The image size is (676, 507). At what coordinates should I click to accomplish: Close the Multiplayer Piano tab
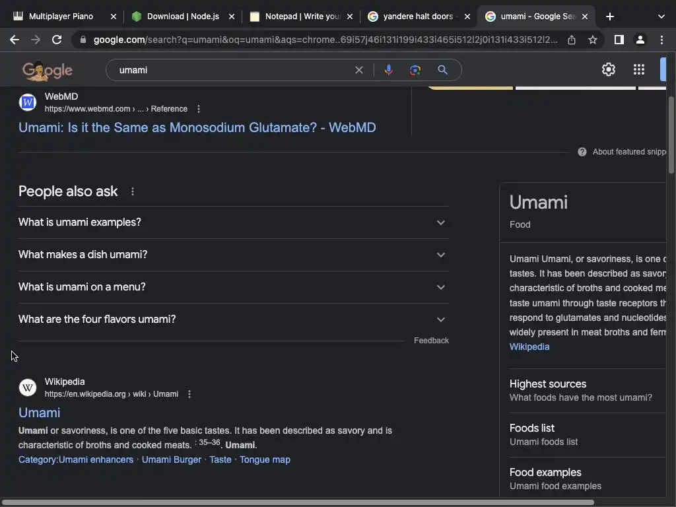coord(114,17)
